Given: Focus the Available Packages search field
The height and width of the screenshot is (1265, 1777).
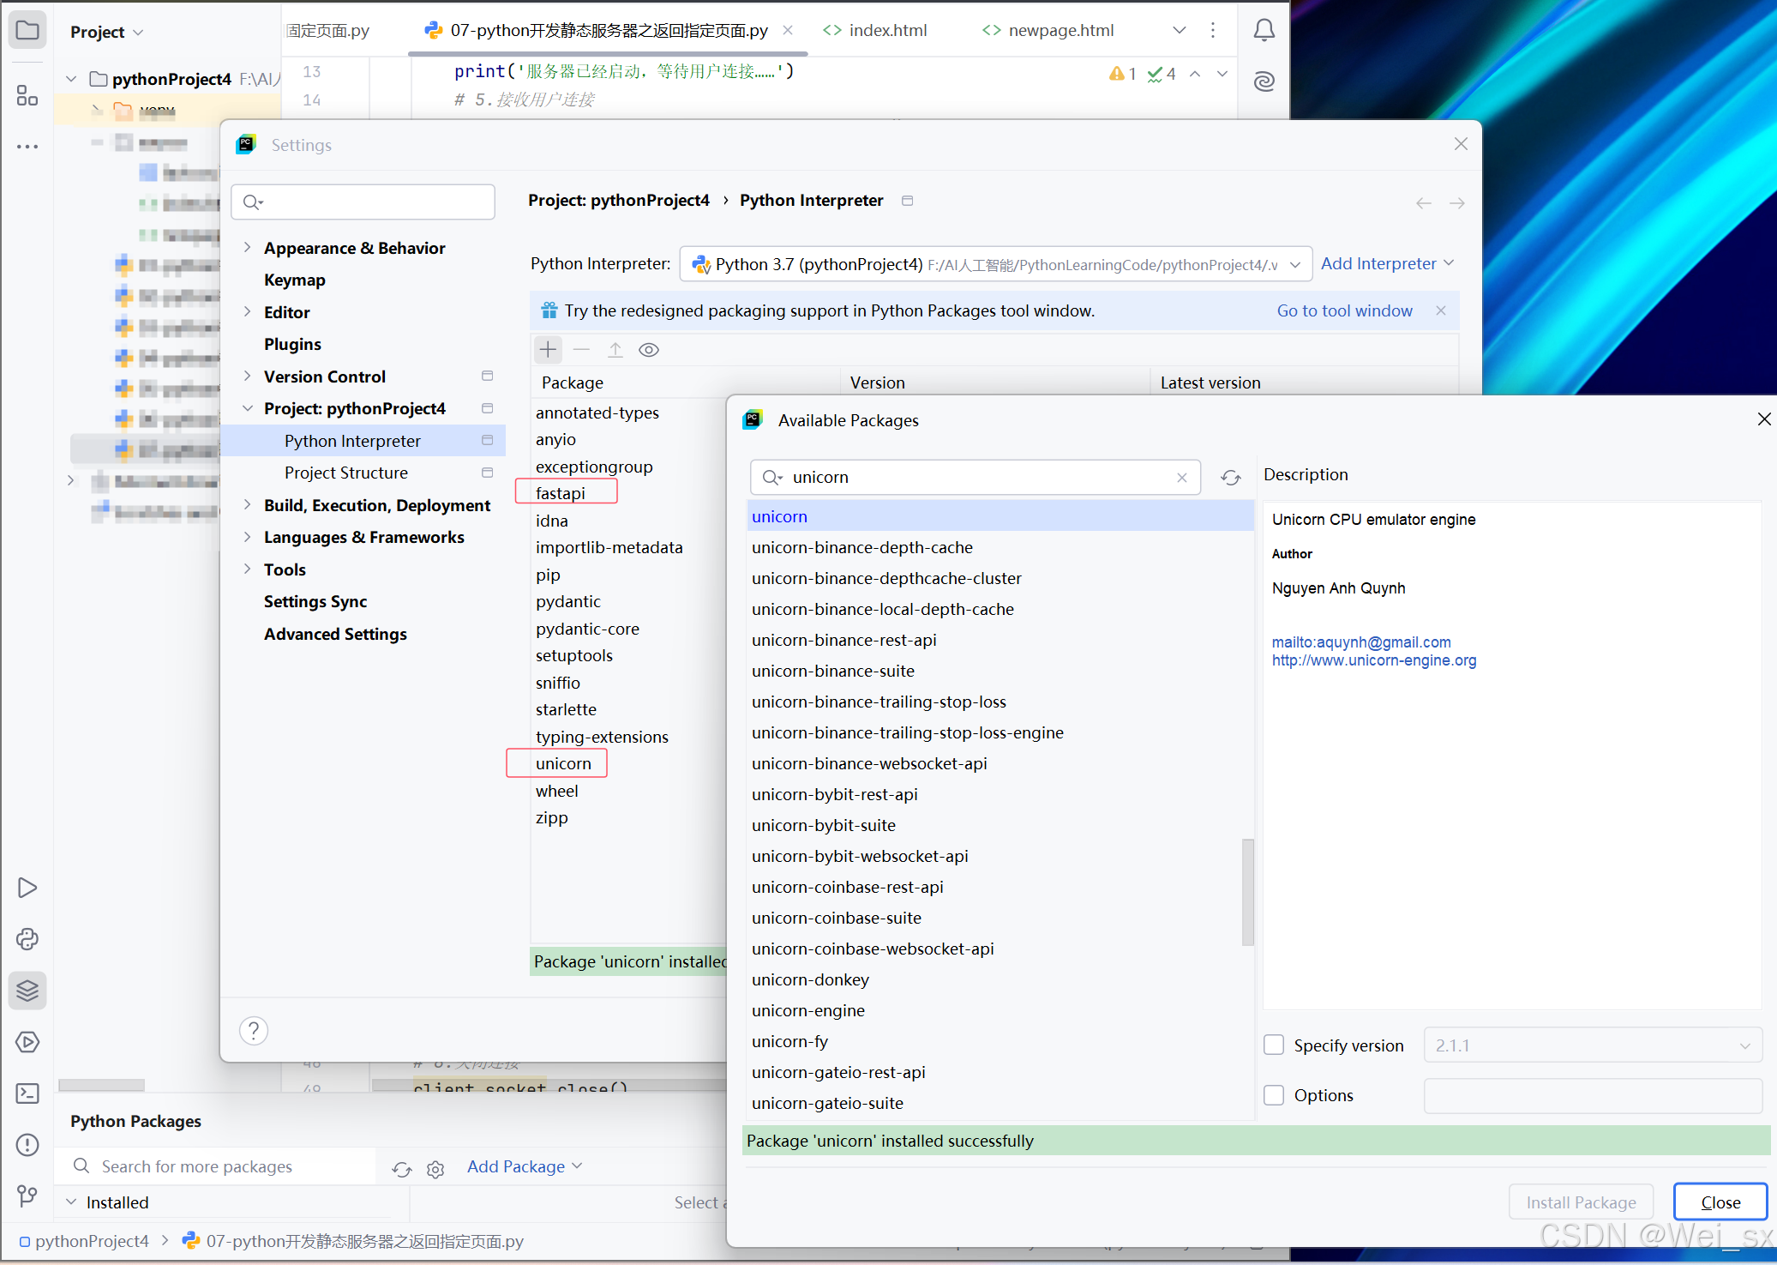Looking at the screenshot, I should click(x=976, y=478).
